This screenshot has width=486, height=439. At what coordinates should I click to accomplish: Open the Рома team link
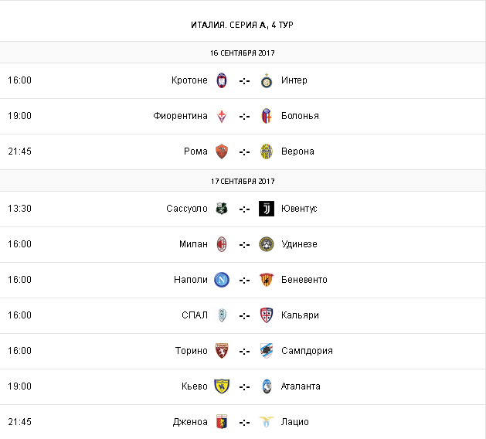click(195, 151)
